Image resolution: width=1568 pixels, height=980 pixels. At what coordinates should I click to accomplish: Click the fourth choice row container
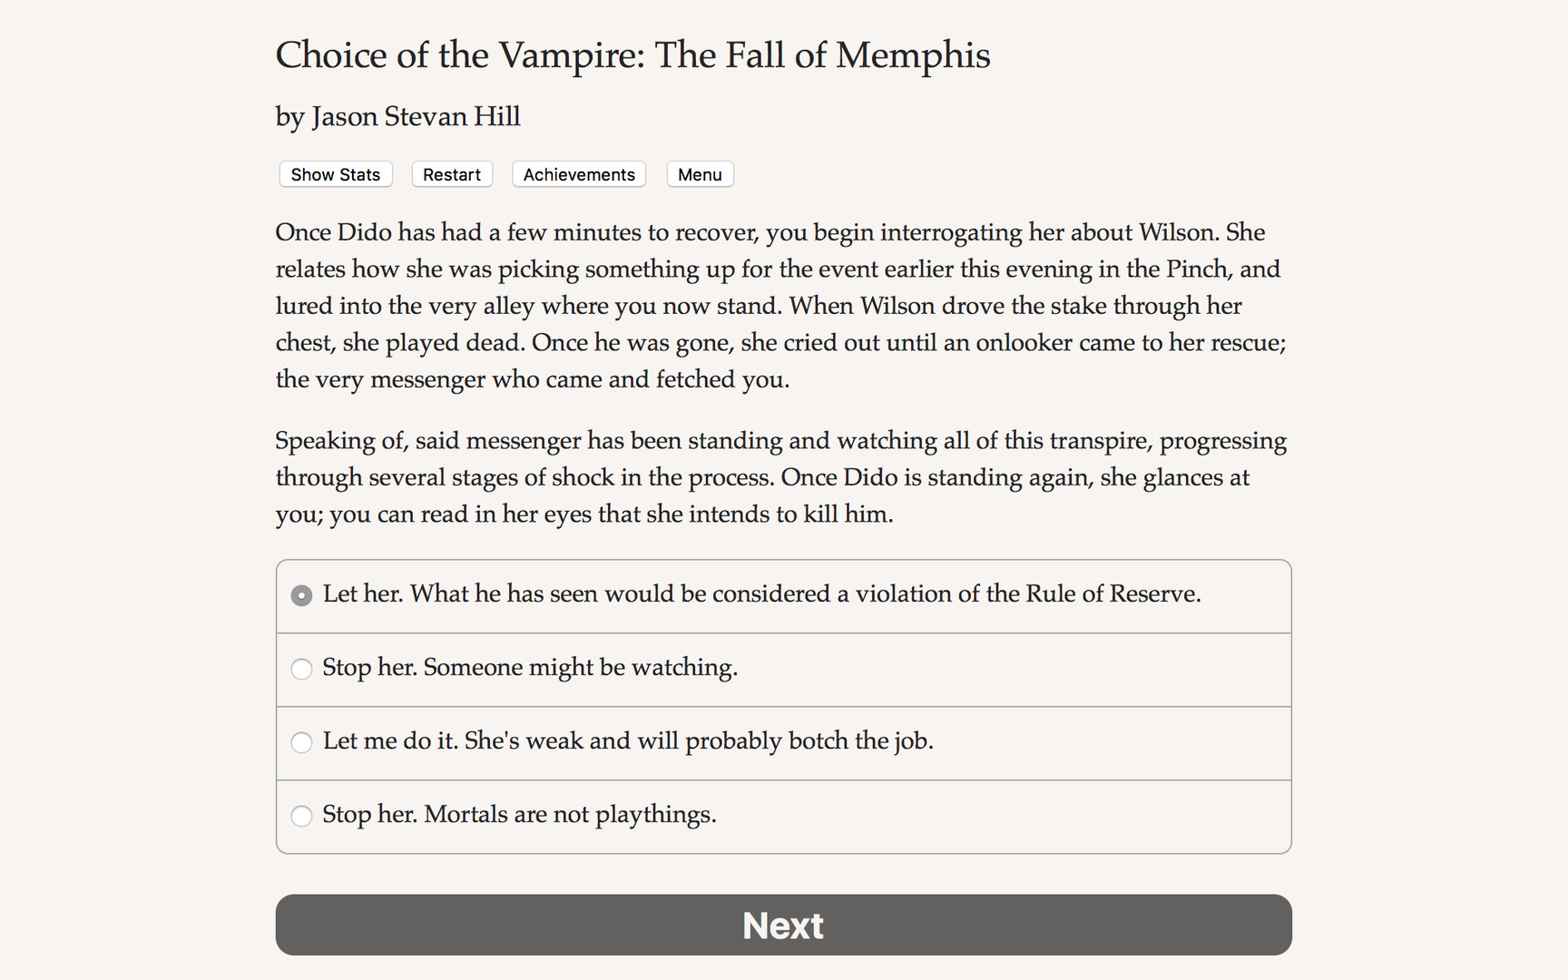(x=783, y=816)
